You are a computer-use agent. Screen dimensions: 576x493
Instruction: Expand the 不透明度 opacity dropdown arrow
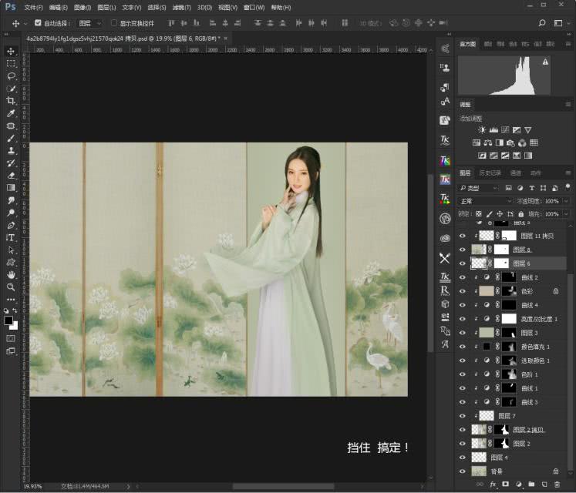pyautogui.click(x=565, y=201)
